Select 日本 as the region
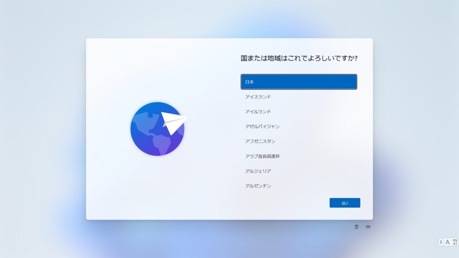The image size is (459, 258). pyautogui.click(x=299, y=82)
